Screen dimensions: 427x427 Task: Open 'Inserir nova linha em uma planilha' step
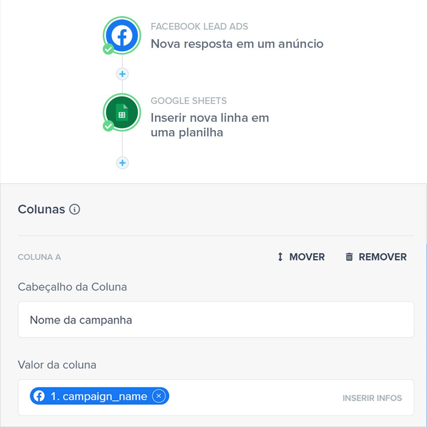coord(210,125)
